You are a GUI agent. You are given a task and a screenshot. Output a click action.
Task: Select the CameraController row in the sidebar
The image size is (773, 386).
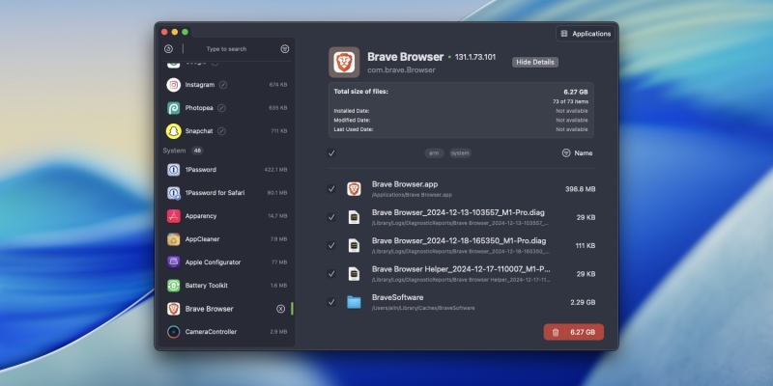pyautogui.click(x=227, y=332)
